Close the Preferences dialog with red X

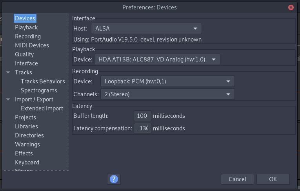291,7
